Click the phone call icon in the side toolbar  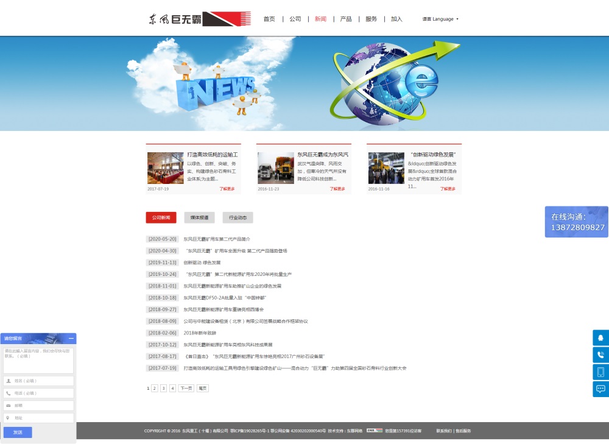[600, 354]
